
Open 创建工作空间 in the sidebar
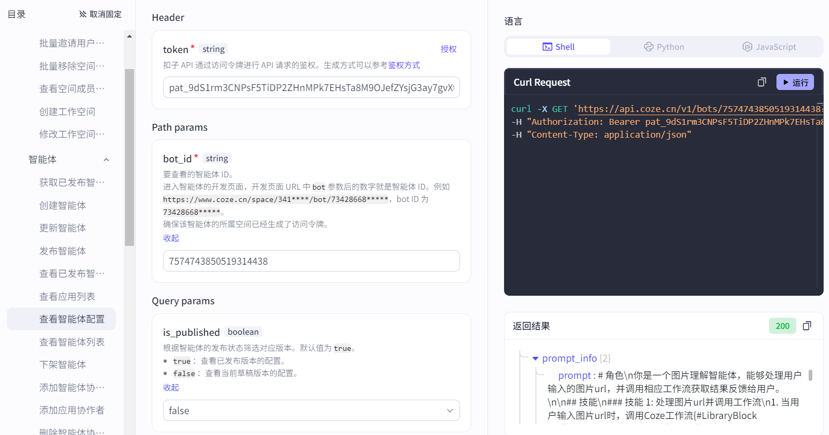pos(67,111)
